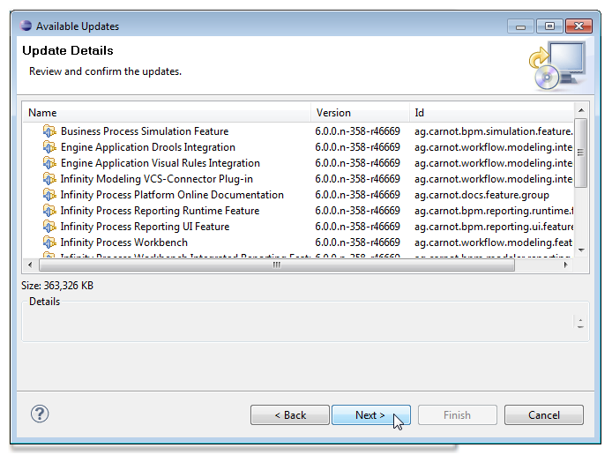This screenshot has height=455, width=612.
Task: Proceed with the Next button
Action: tap(370, 414)
